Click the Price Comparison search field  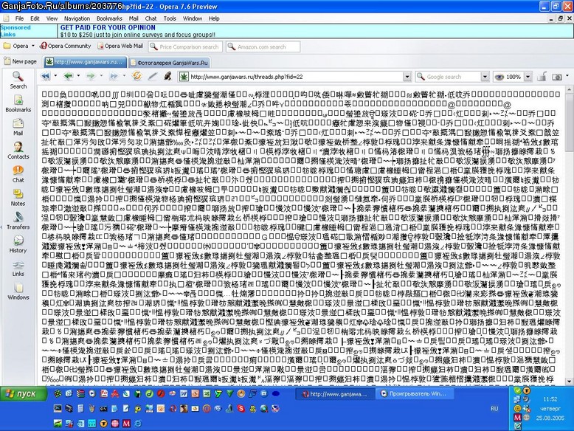click(186, 47)
